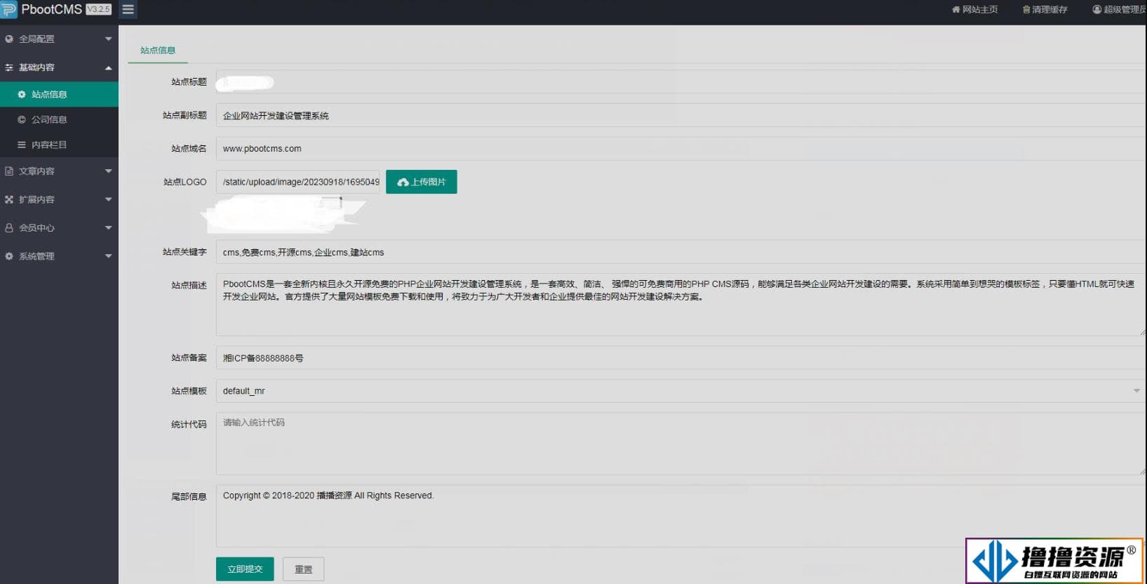Image resolution: width=1147 pixels, height=584 pixels.
Task: Click the 重置 button
Action: click(x=303, y=569)
